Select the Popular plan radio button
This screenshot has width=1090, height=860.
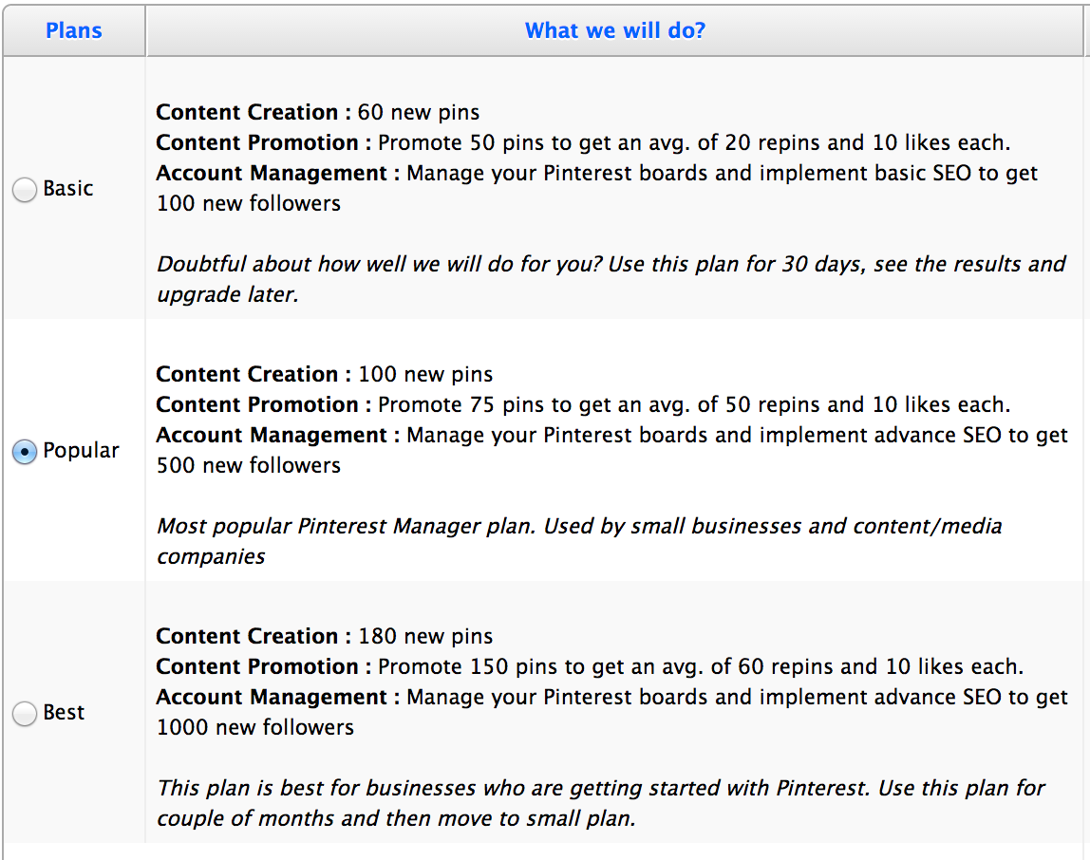25,452
